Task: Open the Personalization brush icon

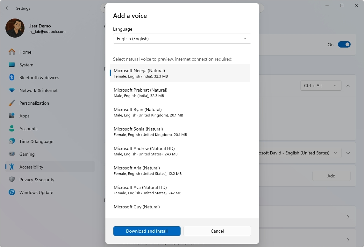Action: [11, 103]
